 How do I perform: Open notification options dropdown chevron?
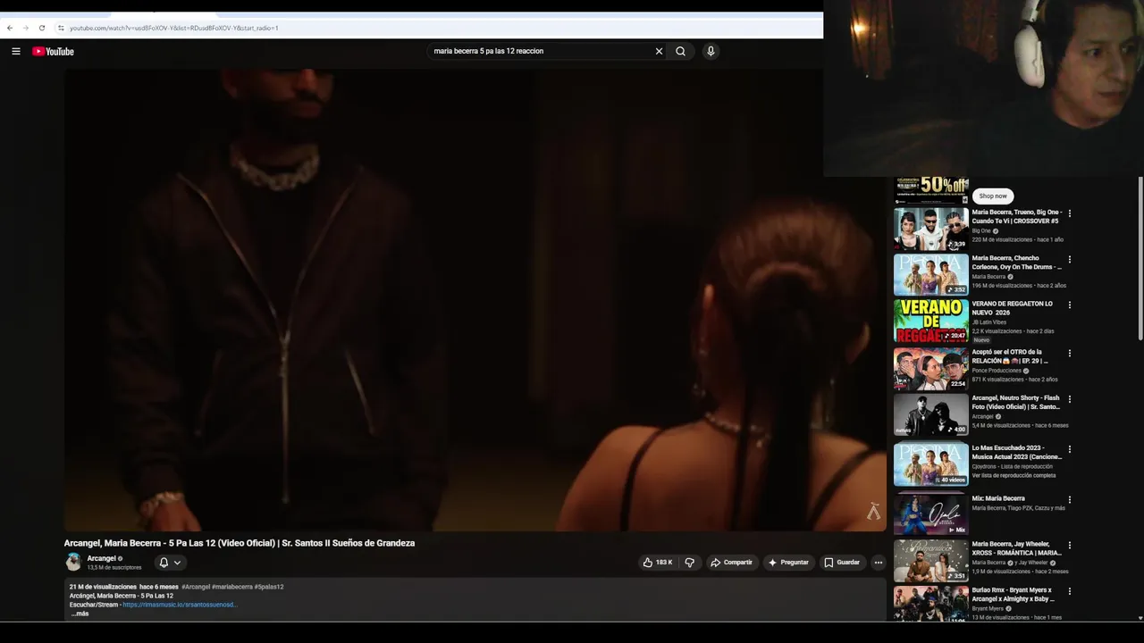pyautogui.click(x=177, y=563)
